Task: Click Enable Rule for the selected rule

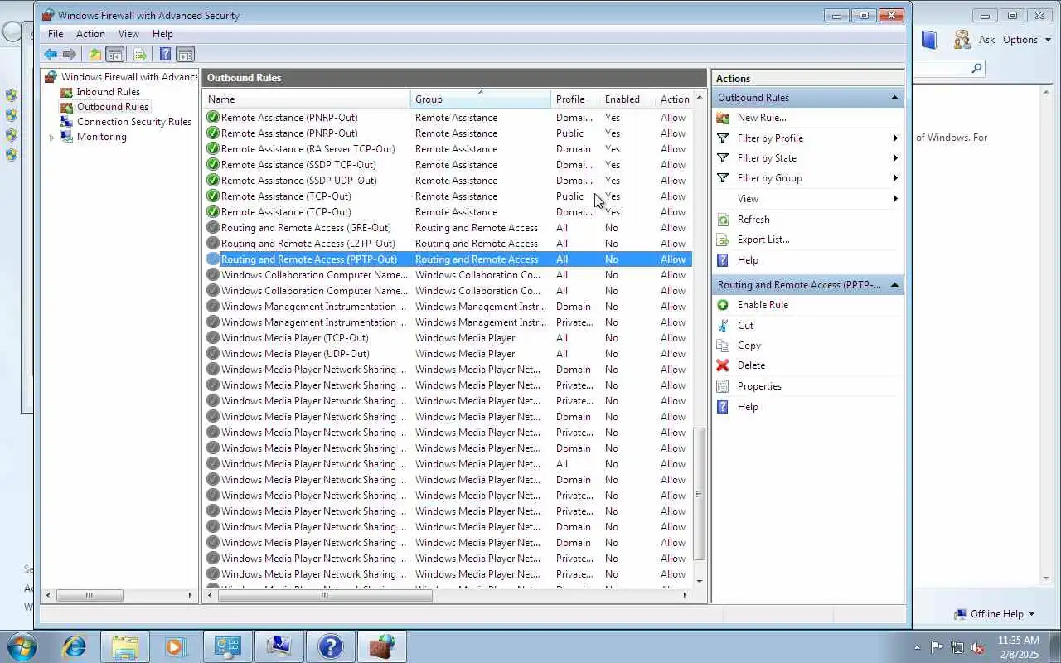Action: tap(763, 305)
